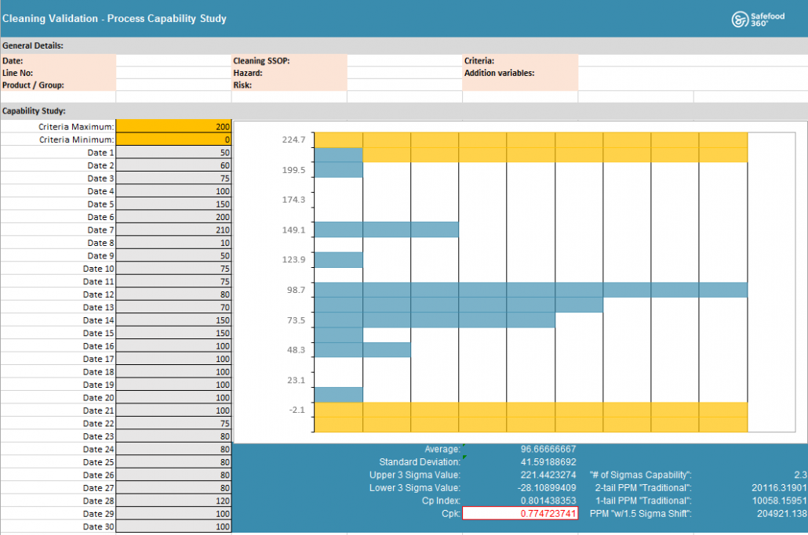The height and width of the screenshot is (535, 808).
Task: Click the Average value cell
Action: tap(520, 449)
